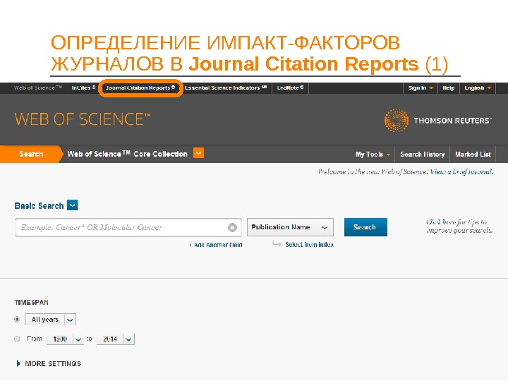Open the English language dropdown
The image size is (508, 381).
[478, 88]
